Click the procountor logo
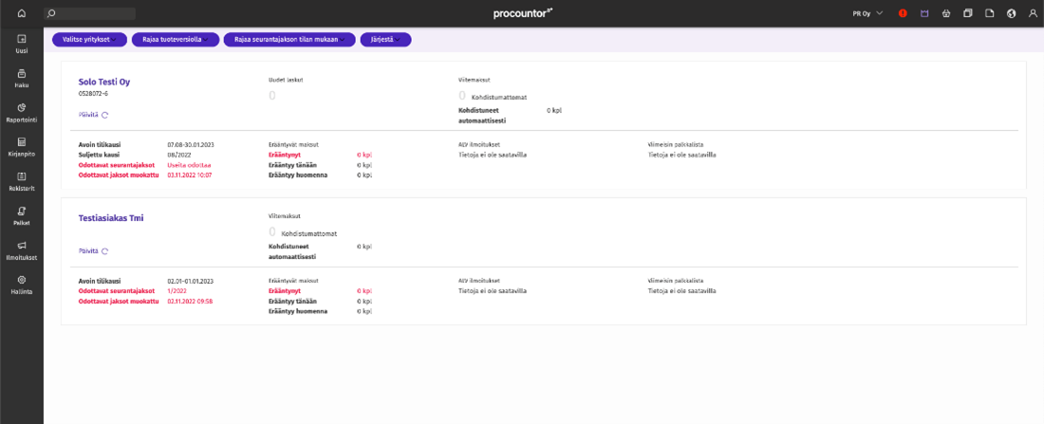1044x424 pixels. click(523, 13)
